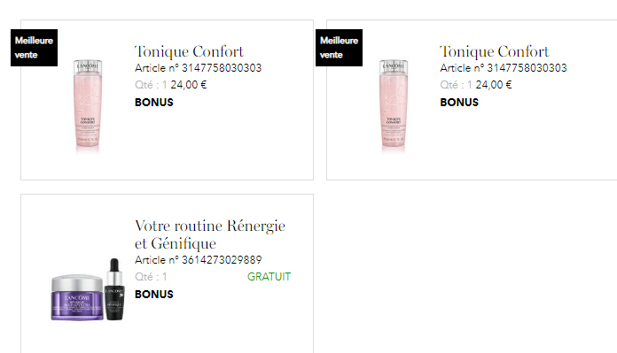Image resolution: width=617 pixels, height=353 pixels.
Task: Click the green GRATUIT price label
Action: click(269, 277)
